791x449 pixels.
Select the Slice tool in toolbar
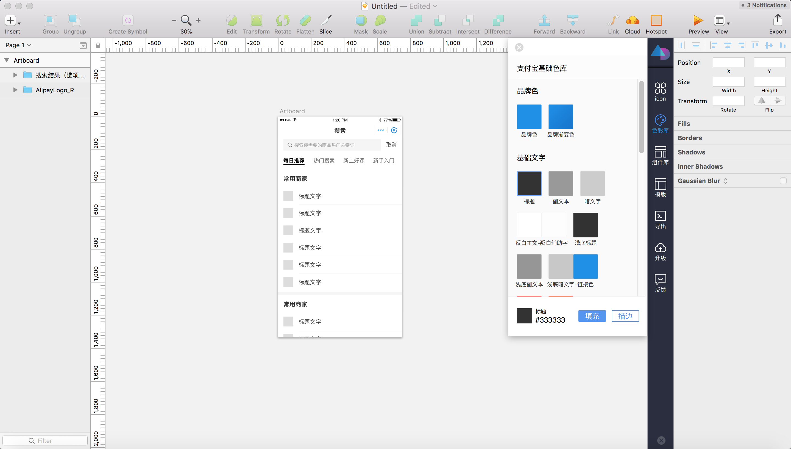[325, 21]
